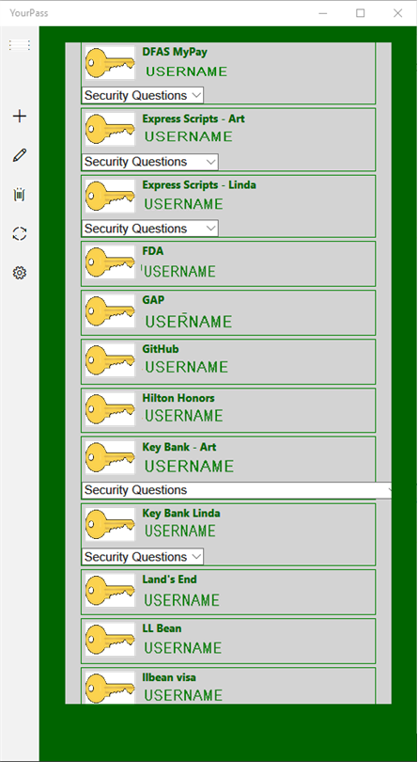Click the USERNAME under GitHub

(x=186, y=368)
